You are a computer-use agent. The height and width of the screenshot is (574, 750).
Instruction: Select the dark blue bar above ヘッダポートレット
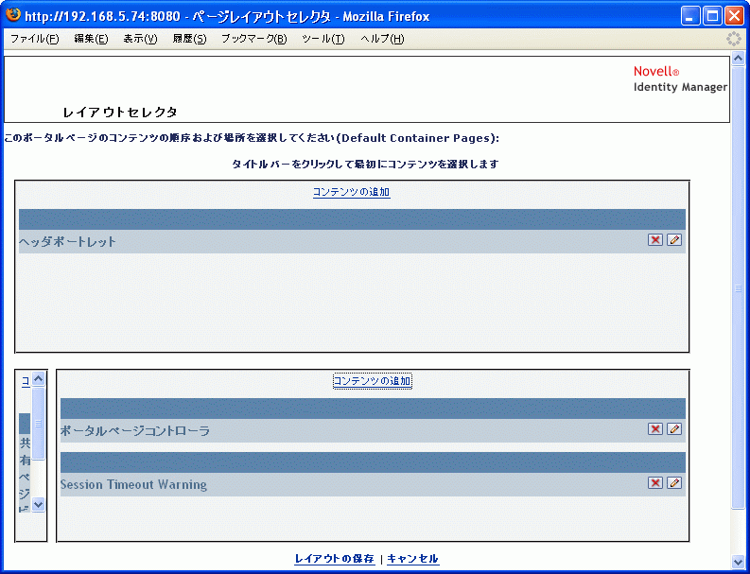(x=352, y=219)
